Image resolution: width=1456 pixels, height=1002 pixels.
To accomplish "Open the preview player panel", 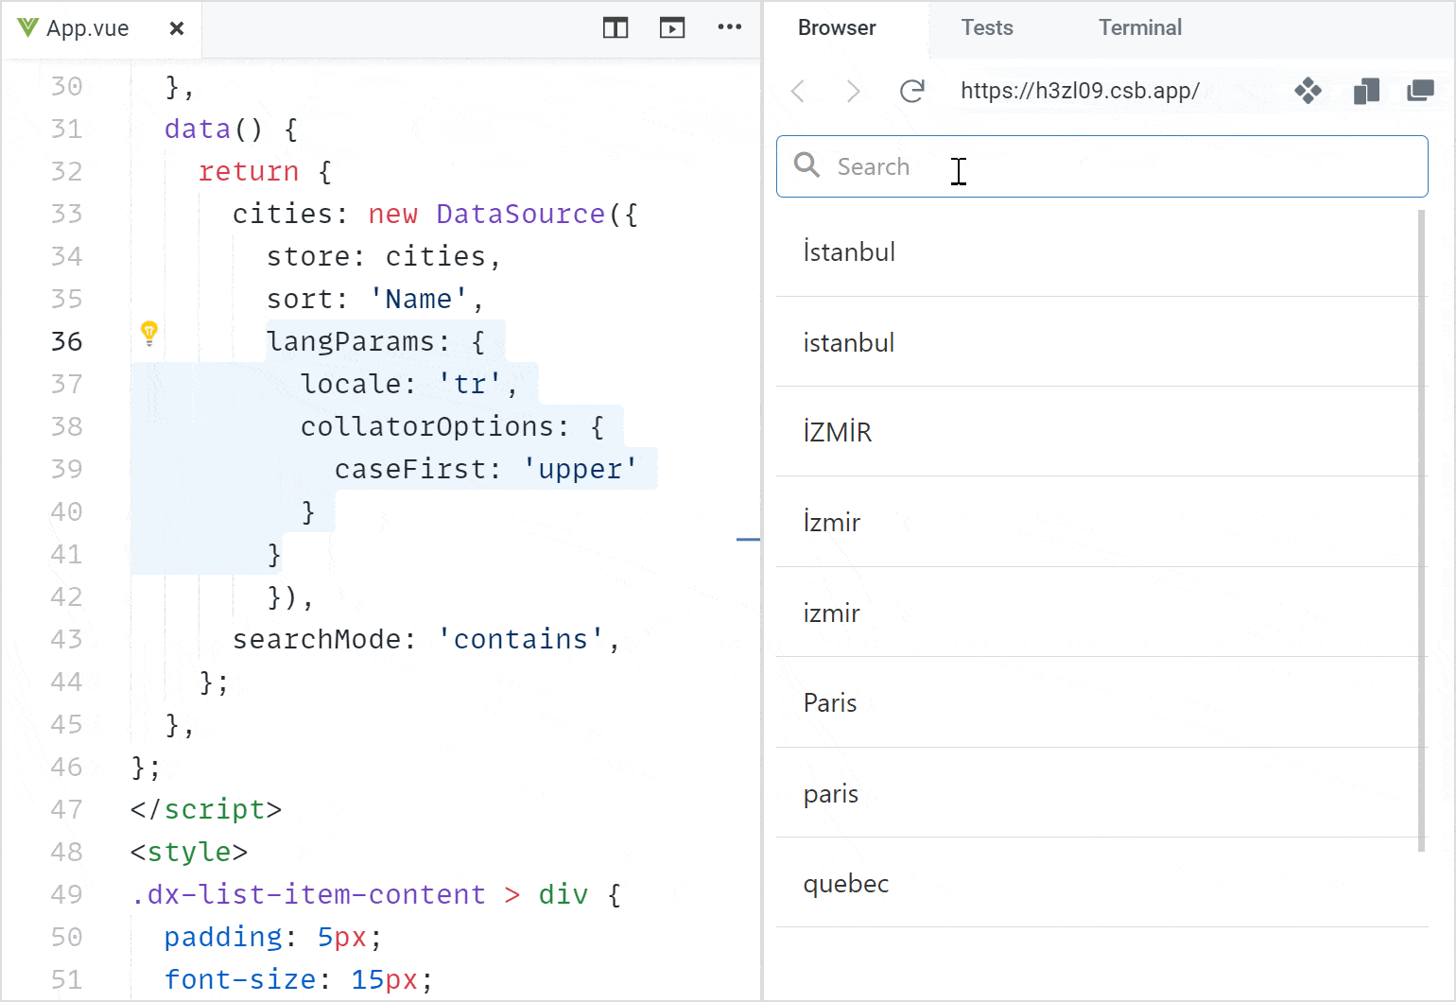I will (672, 28).
